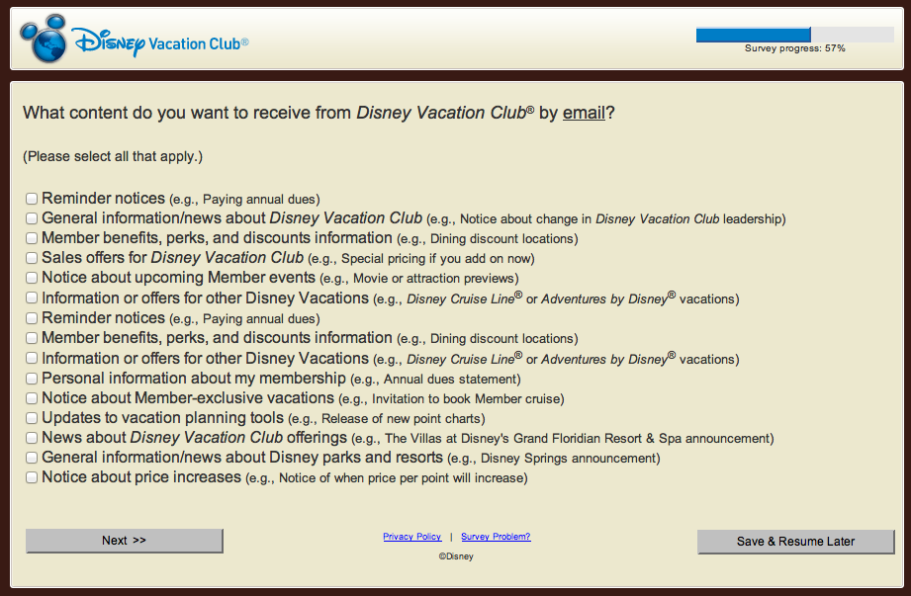Select Notice about upcoming Member events checkbox
The height and width of the screenshot is (596, 911).
point(32,278)
